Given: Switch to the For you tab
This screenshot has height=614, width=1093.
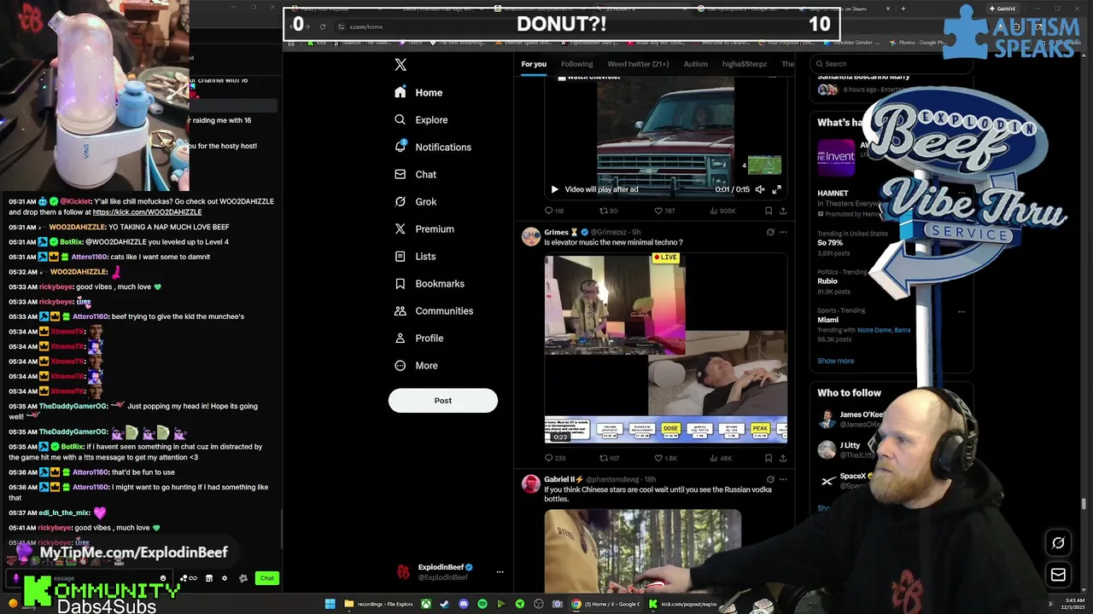Looking at the screenshot, I should 534,64.
